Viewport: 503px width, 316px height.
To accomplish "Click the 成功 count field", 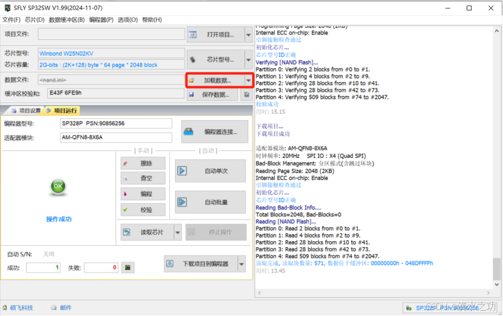I will click(x=44, y=267).
